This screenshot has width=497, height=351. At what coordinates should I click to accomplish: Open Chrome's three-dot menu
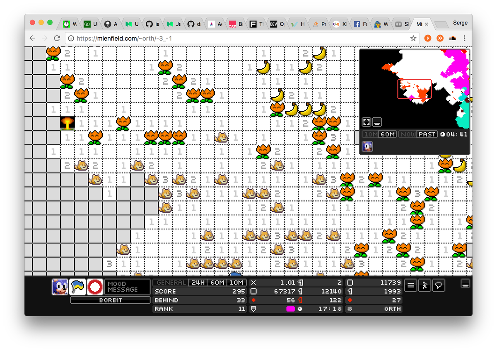(465, 38)
